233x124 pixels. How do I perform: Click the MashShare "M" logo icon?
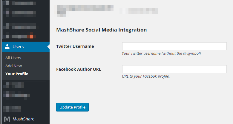(7, 119)
